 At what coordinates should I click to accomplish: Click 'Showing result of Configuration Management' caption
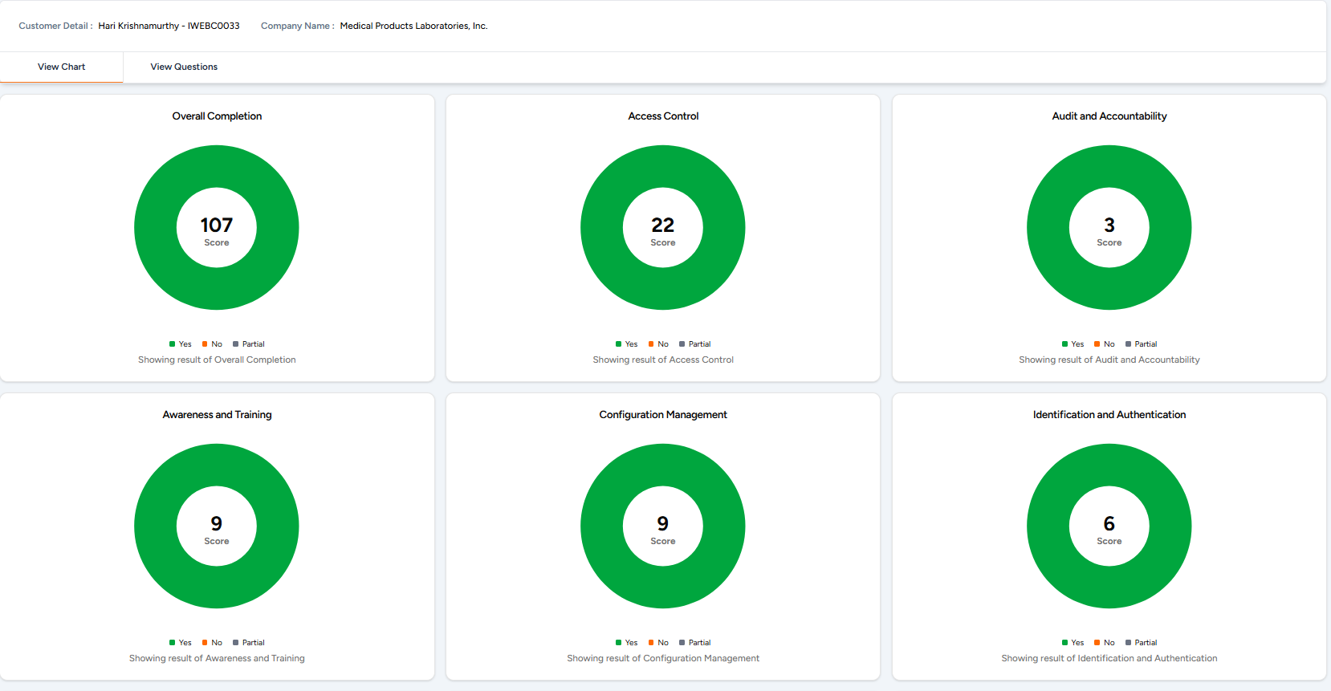point(663,658)
